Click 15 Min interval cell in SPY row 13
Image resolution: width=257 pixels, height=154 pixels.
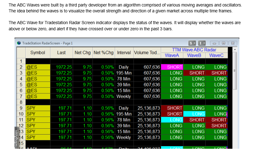tap(124, 131)
